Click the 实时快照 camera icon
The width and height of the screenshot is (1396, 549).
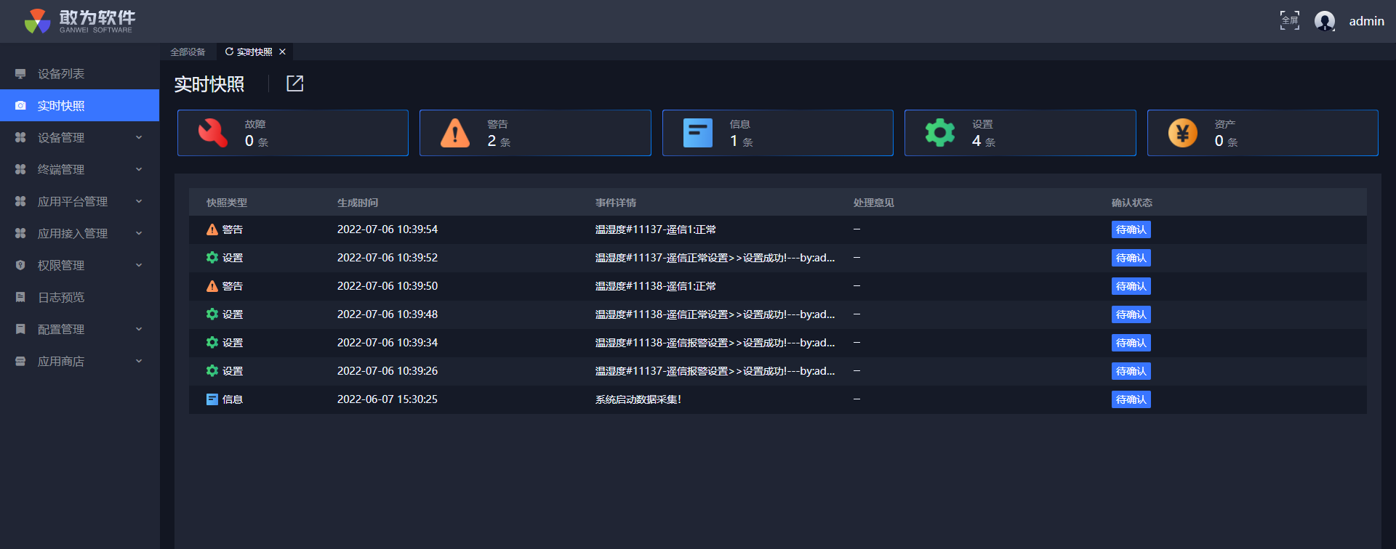pyautogui.click(x=20, y=105)
